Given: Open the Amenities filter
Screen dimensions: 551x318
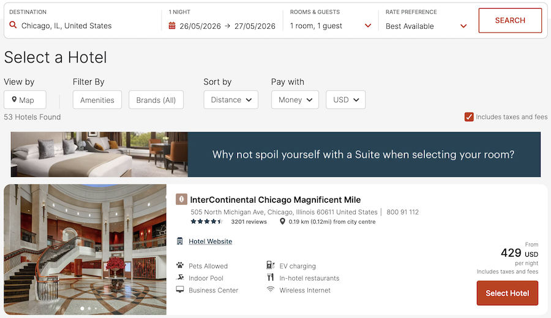Looking at the screenshot, I should point(97,99).
